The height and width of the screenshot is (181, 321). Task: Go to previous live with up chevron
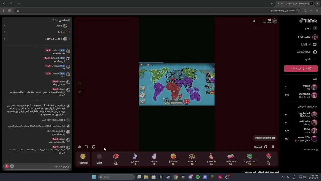(x=80, y=83)
